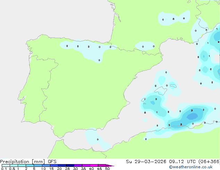This screenshot has height=170, width=220.
Task: Click the '0.1' legend scale label
Action: pyautogui.click(x=4, y=169)
